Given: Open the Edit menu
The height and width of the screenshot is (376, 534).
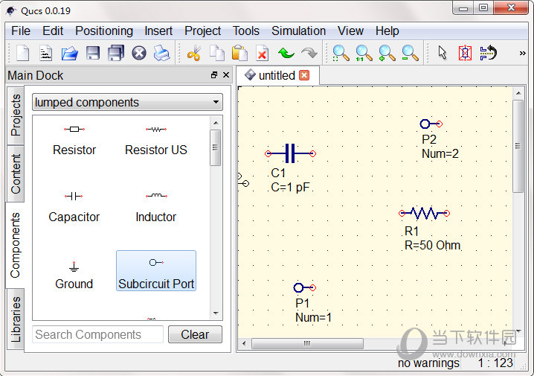Looking at the screenshot, I should click(x=53, y=31).
